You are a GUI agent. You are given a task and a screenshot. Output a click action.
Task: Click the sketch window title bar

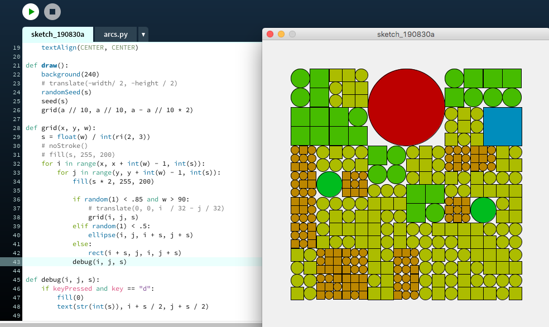click(406, 34)
